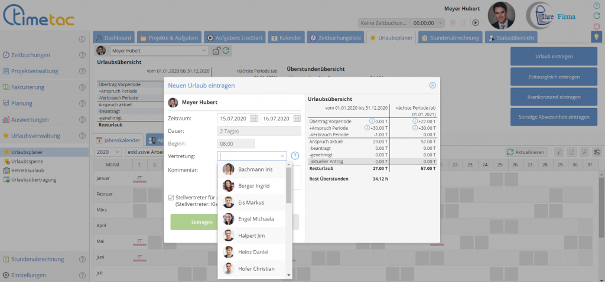The image size is (605, 282).
Task: Click the lightbulb tips icon
Action: tap(596, 37)
